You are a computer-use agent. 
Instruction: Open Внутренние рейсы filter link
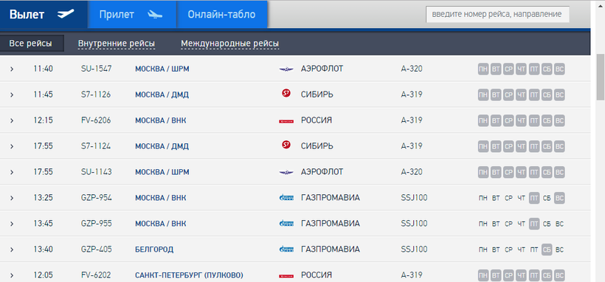pyautogui.click(x=117, y=44)
